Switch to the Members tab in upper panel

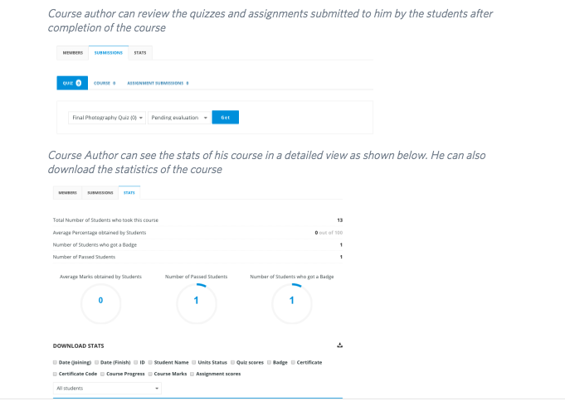click(73, 53)
